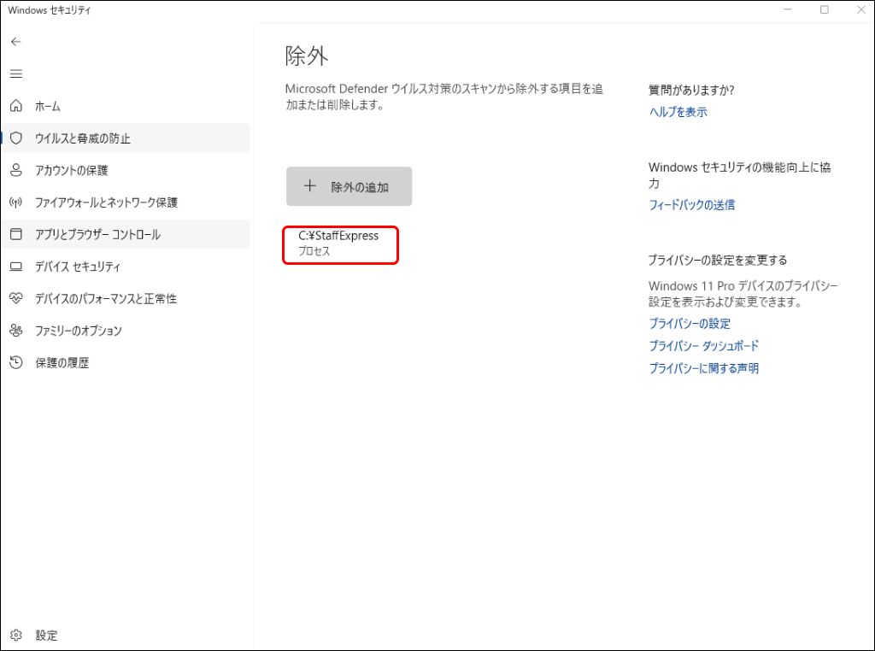The height and width of the screenshot is (651, 875).
Task: Click the shield icon for virus protection
Action: pos(16,138)
